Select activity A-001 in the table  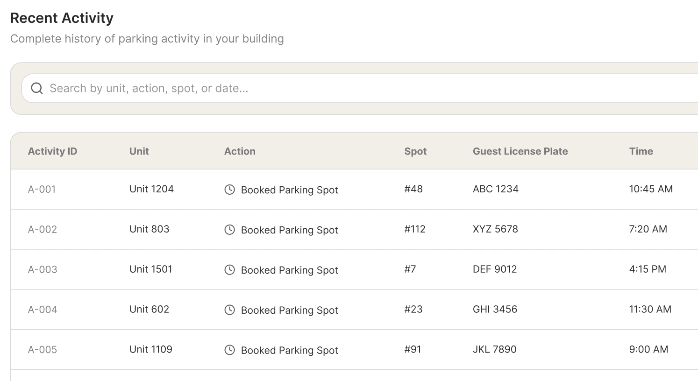(42, 189)
